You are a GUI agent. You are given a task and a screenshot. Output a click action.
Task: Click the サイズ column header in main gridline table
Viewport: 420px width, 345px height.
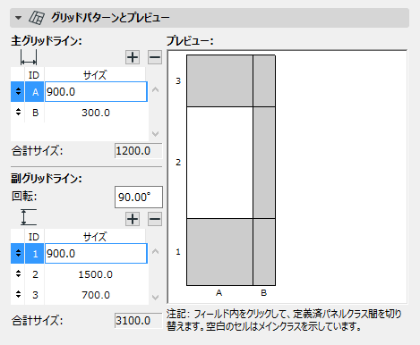pyautogui.click(x=95, y=74)
